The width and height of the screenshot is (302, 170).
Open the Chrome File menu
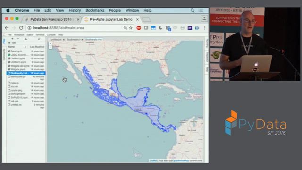pos(37,10)
